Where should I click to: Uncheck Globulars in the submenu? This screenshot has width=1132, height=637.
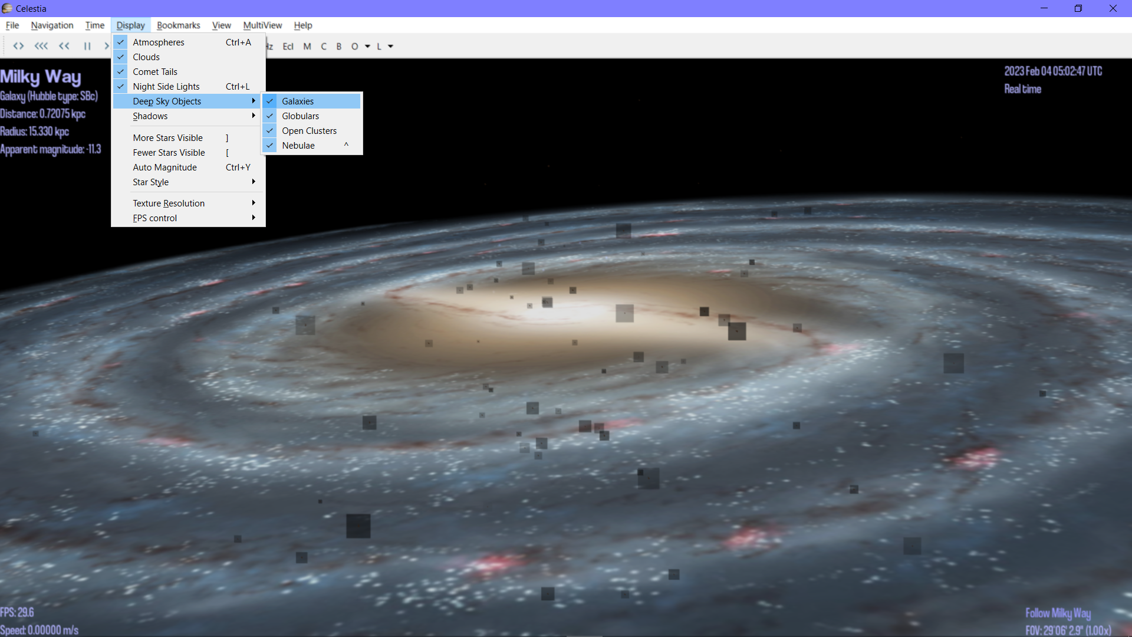[x=312, y=116]
